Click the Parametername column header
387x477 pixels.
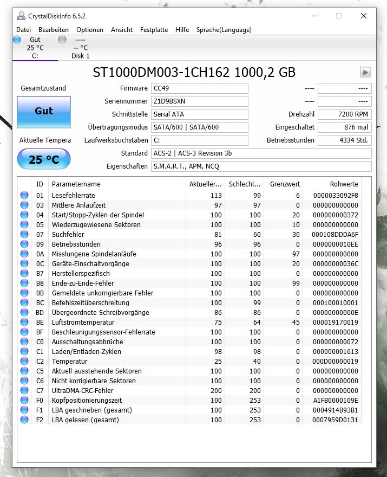tap(117, 184)
